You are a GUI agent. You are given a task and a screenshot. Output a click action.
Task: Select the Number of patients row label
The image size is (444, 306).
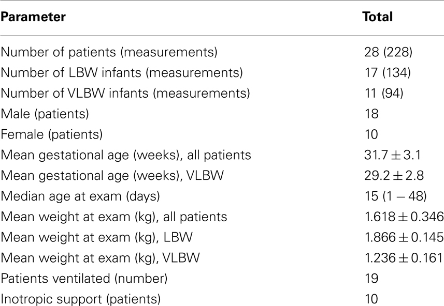point(109,52)
